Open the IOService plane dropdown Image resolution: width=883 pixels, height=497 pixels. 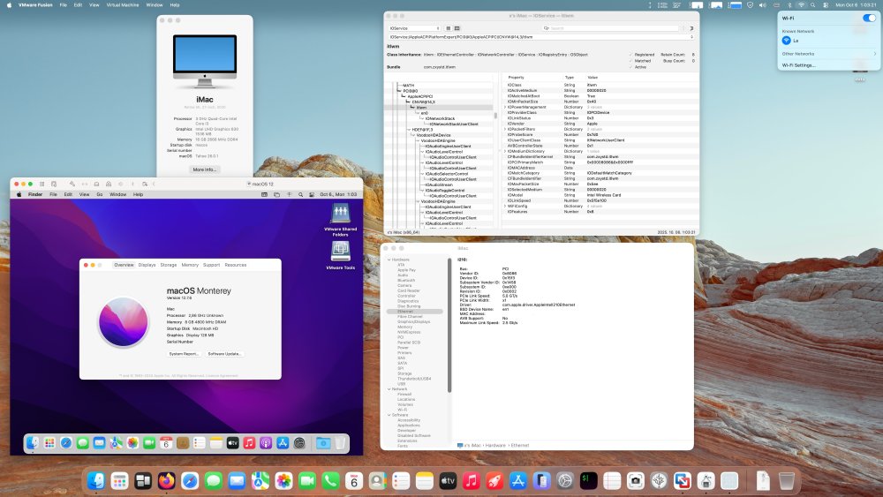414,28
